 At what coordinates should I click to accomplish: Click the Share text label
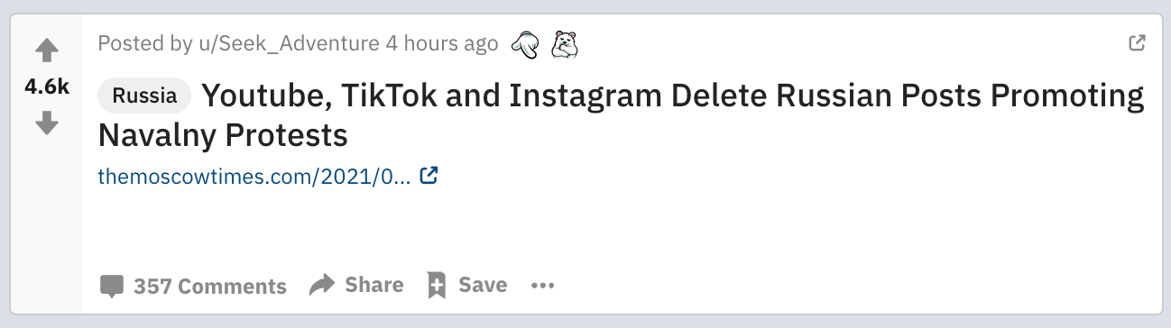374,285
